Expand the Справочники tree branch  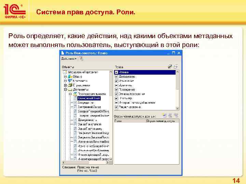coord(65,85)
